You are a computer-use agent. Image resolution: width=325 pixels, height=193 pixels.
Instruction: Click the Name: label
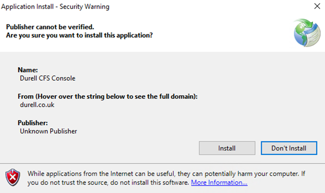point(28,70)
